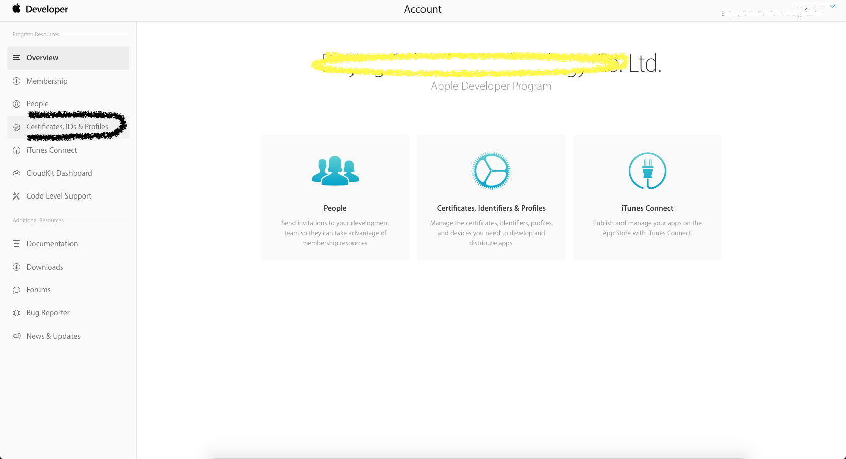Click the News megaphone icon
The image size is (846, 459).
[x=17, y=336]
